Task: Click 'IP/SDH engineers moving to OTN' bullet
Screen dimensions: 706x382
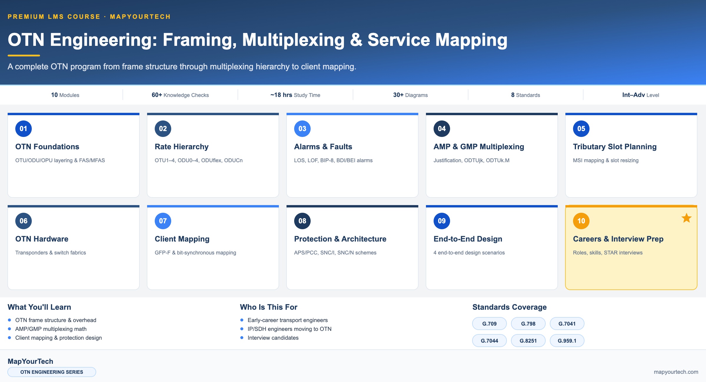Action: (x=289, y=329)
